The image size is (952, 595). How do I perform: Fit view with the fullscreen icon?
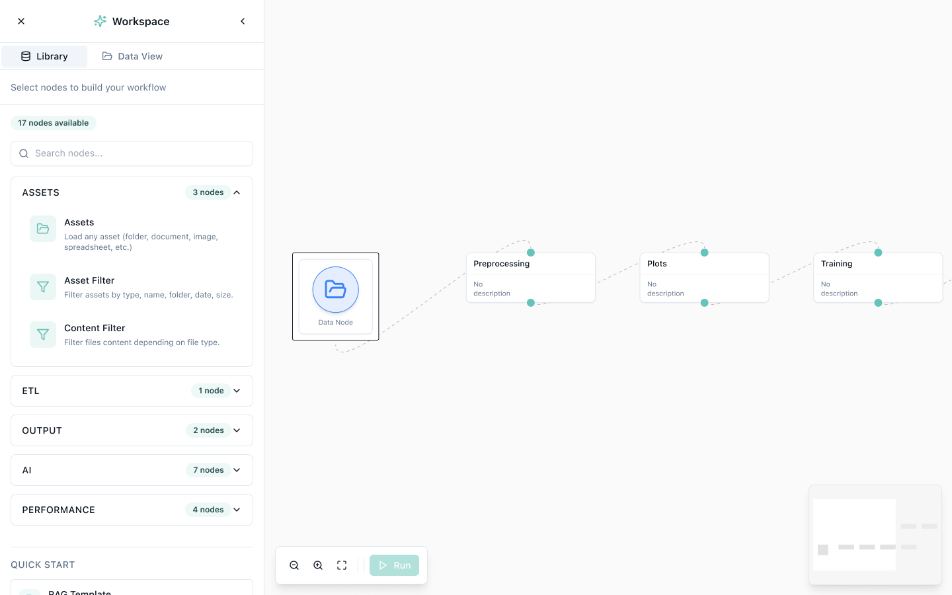tap(342, 565)
